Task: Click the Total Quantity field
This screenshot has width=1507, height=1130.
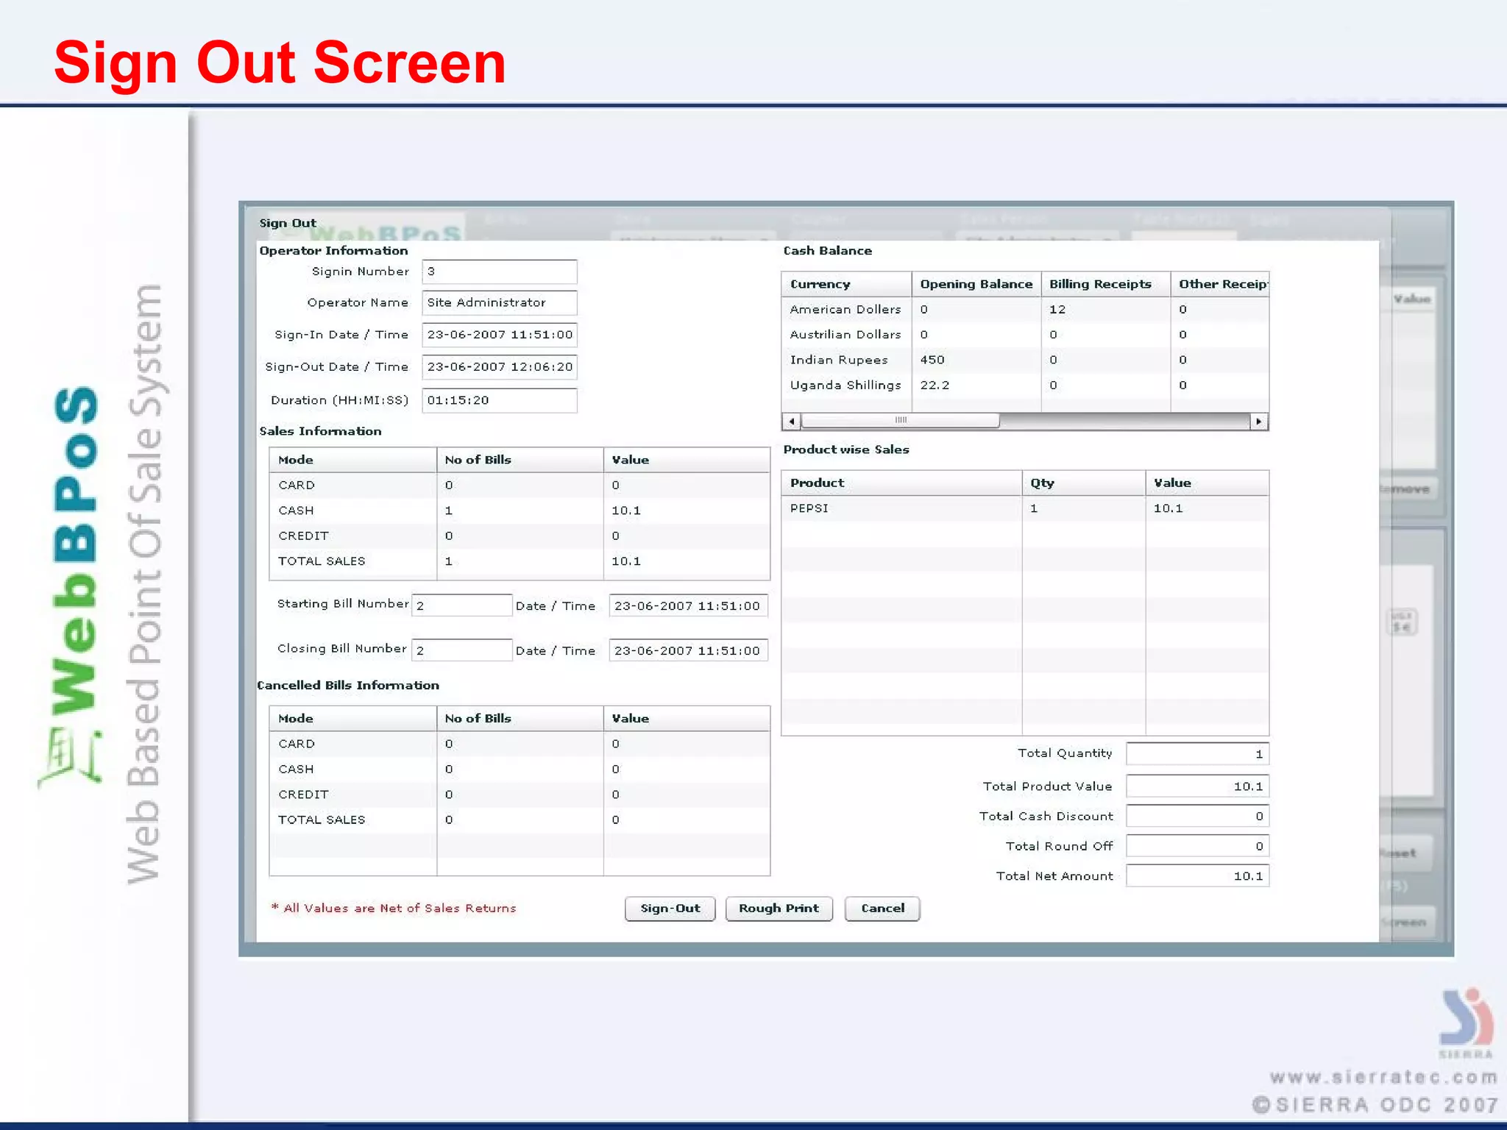Action: tap(1197, 754)
